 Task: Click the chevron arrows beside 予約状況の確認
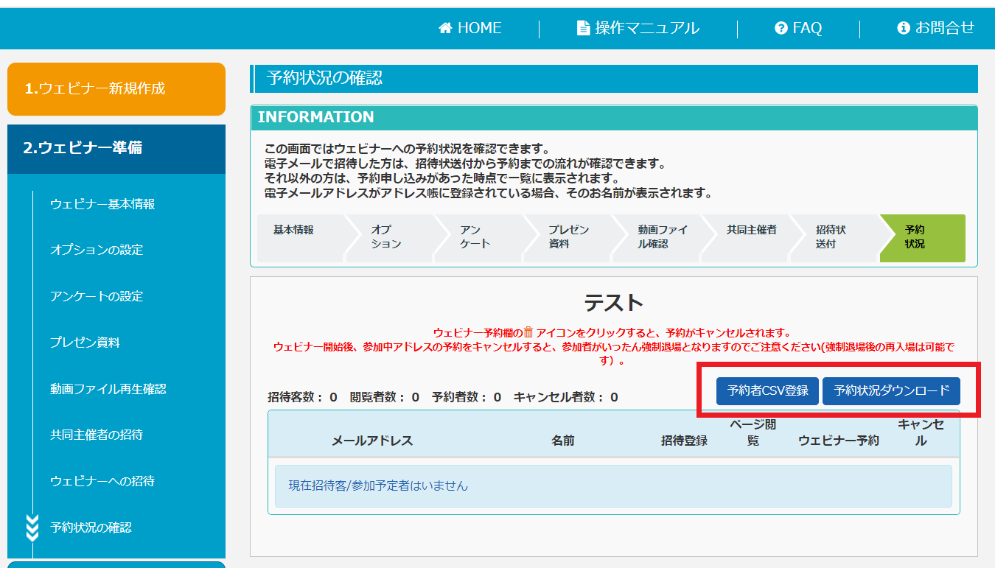point(32,527)
